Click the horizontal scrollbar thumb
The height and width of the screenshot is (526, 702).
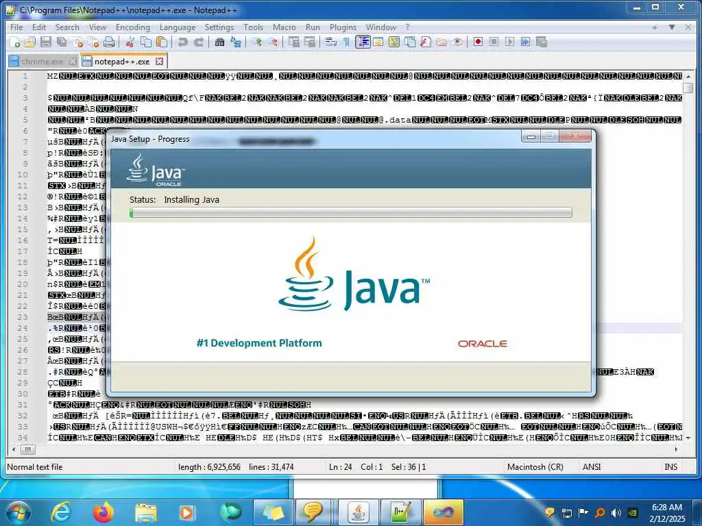27,449
